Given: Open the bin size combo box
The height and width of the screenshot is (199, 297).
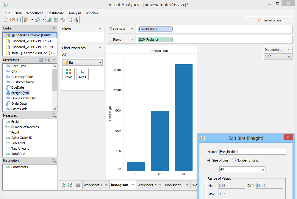Looking at the screenshot, I should (x=242, y=169).
